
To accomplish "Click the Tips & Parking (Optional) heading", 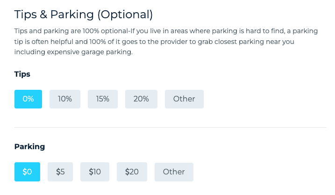I will tap(84, 14).
